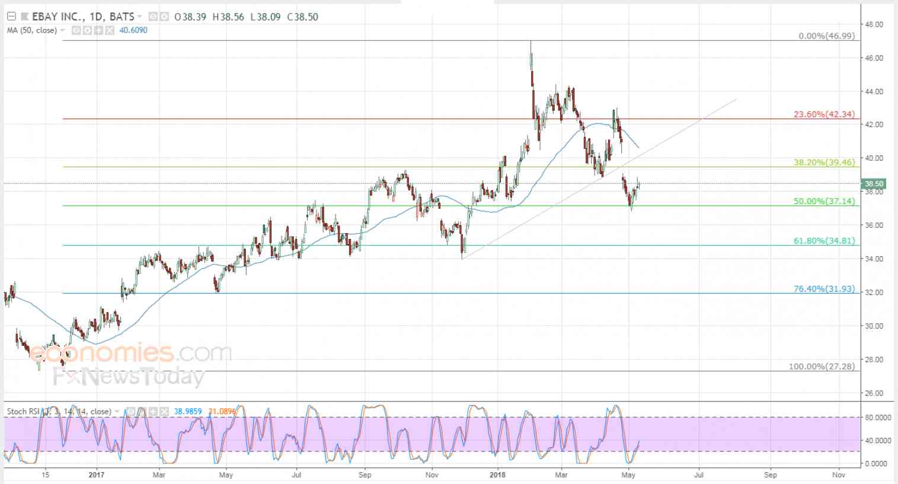898x484 pixels.
Task: Click the plus icon in the MA legend row
Action: [x=98, y=30]
